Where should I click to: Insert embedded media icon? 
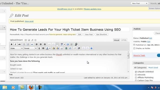click(x=66, y=48)
